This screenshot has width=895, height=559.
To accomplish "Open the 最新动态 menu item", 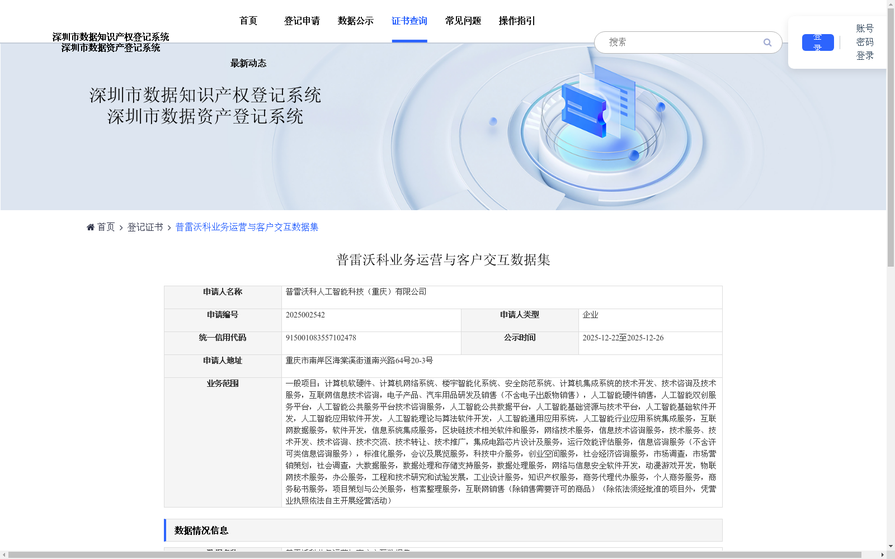I will [x=248, y=63].
